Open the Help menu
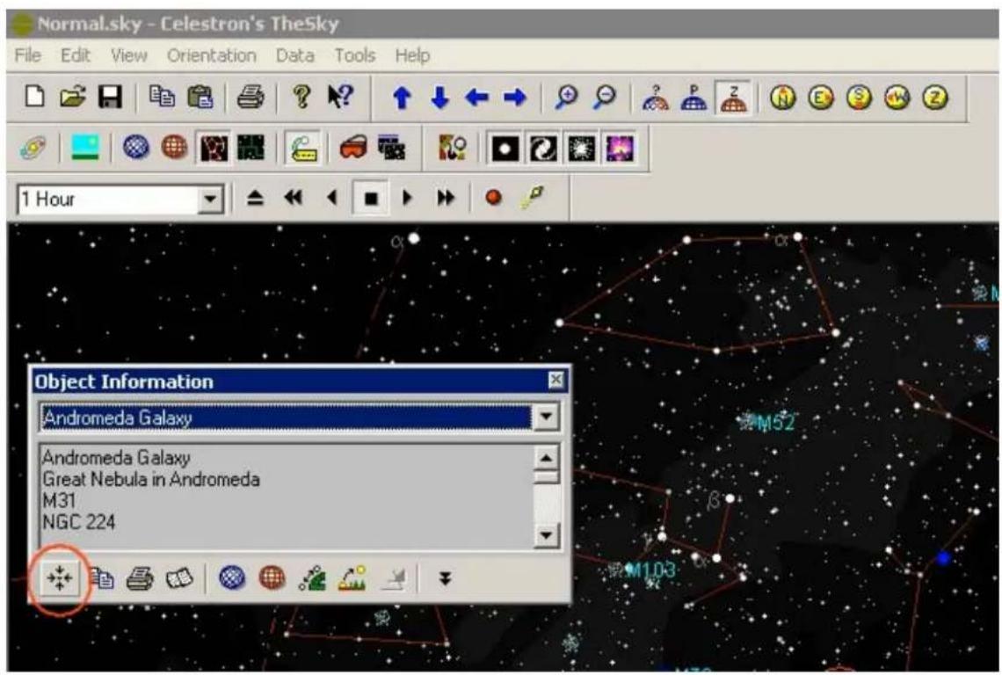 click(x=412, y=55)
